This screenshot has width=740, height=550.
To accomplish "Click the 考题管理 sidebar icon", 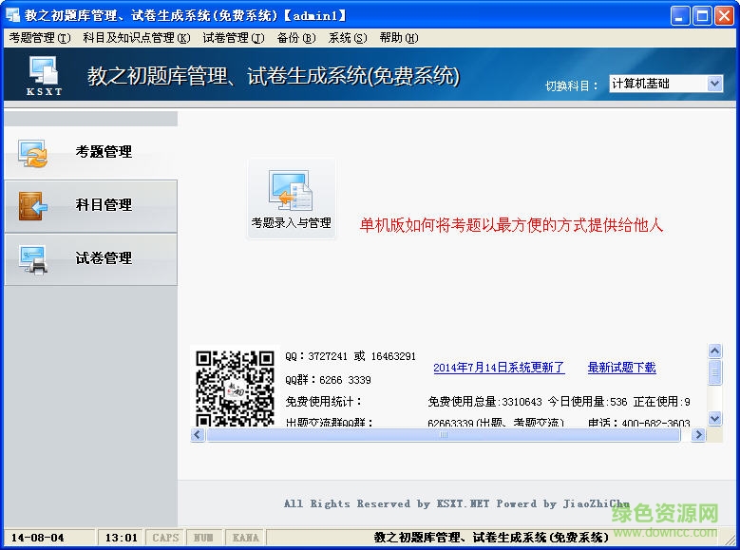I will tap(33, 153).
